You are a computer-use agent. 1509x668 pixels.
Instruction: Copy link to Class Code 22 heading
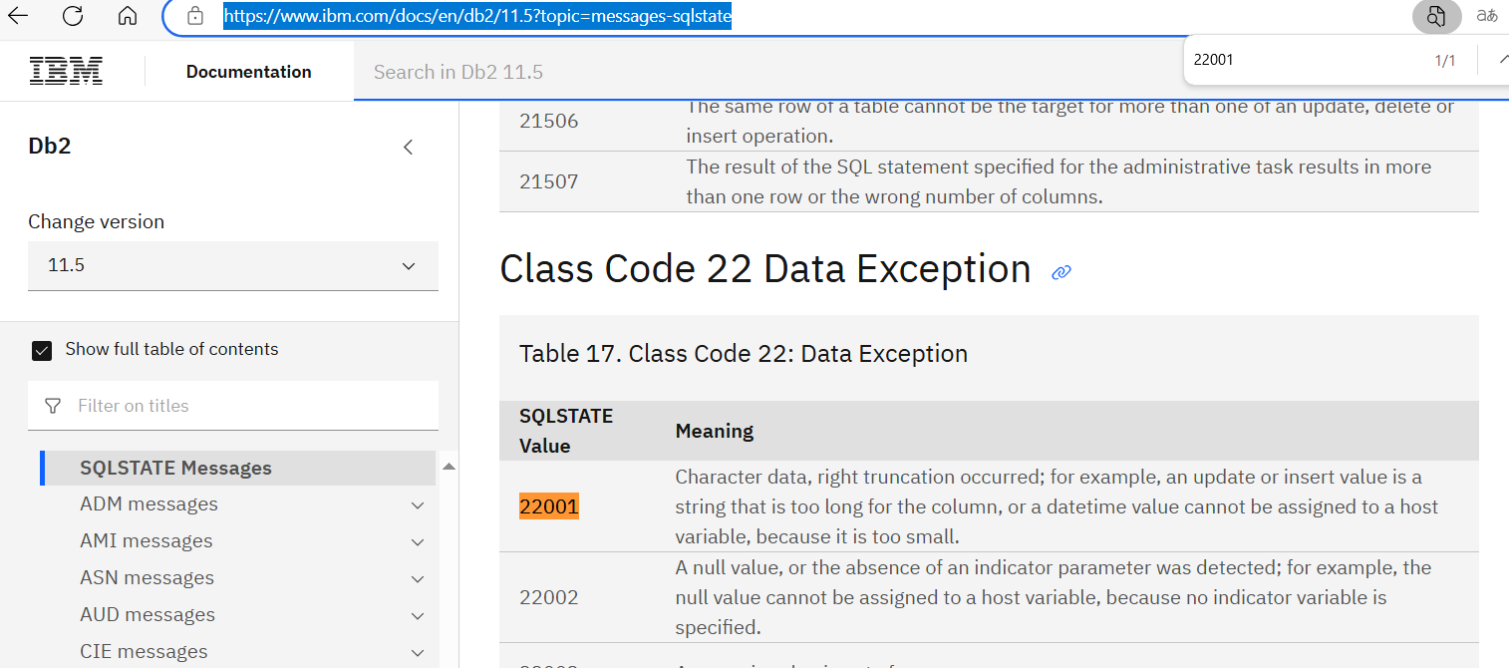pyautogui.click(x=1061, y=272)
